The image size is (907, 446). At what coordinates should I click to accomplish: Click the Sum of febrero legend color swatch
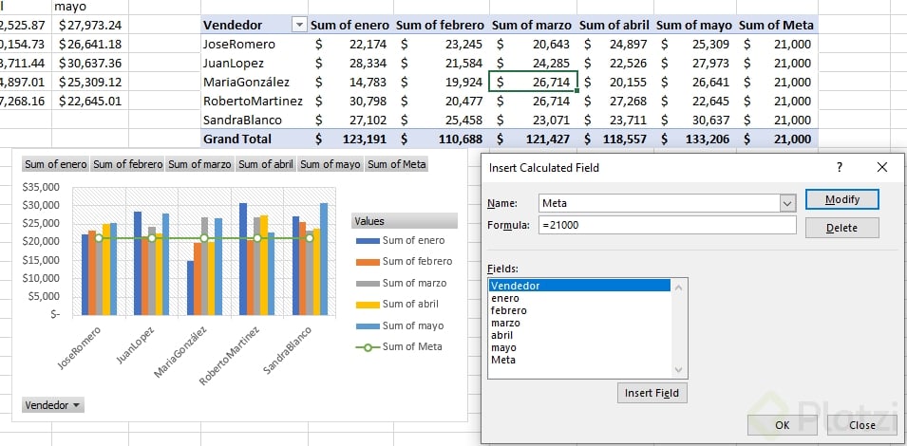pyautogui.click(x=367, y=262)
